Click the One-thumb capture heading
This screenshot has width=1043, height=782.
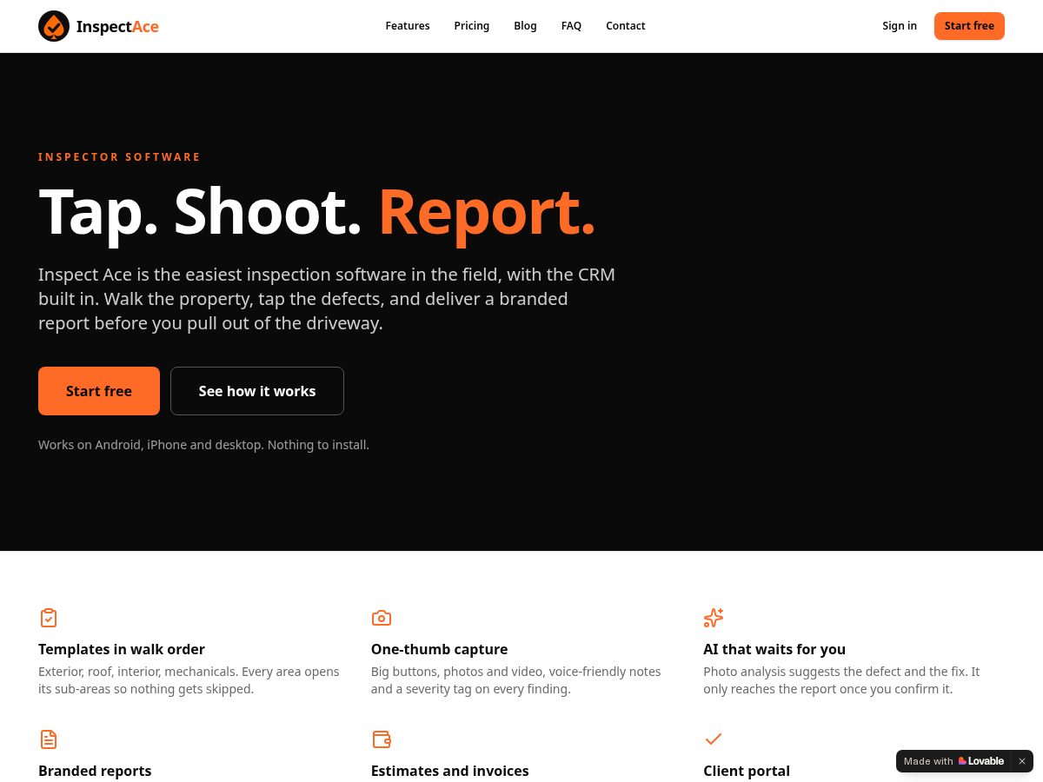click(x=439, y=649)
